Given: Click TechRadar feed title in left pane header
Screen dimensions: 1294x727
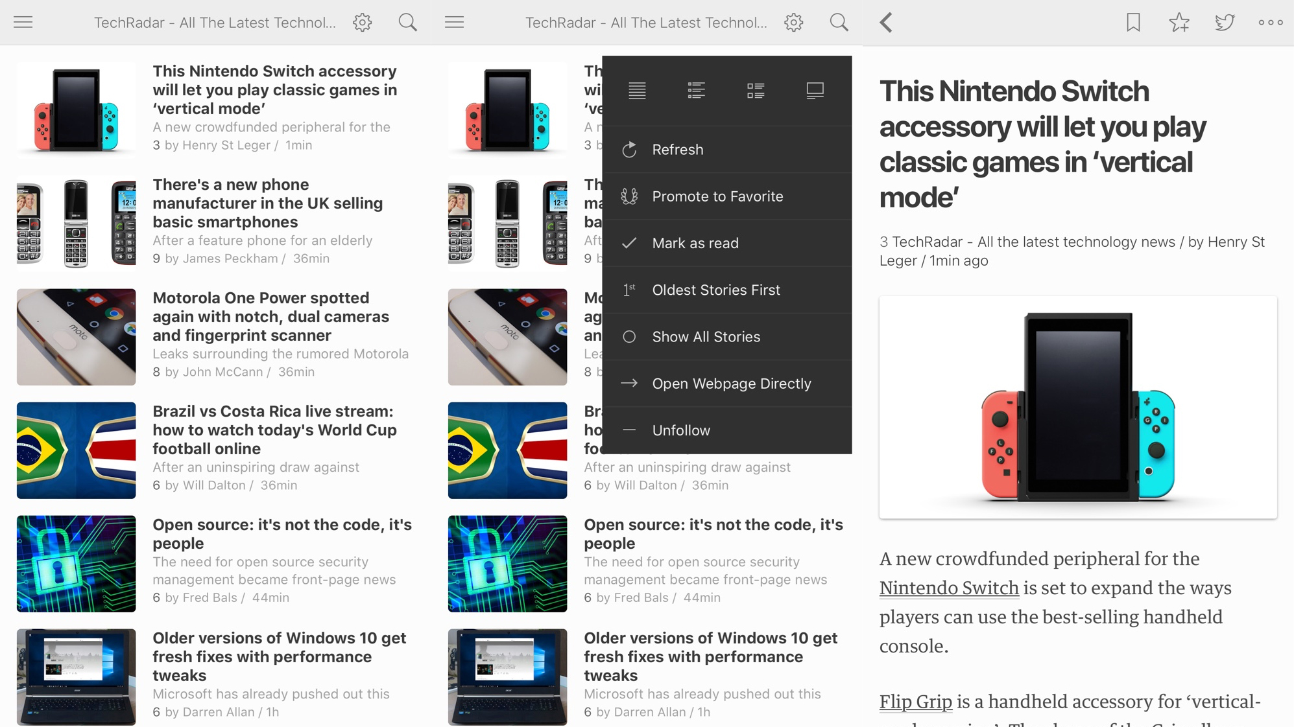Looking at the screenshot, I should (215, 23).
